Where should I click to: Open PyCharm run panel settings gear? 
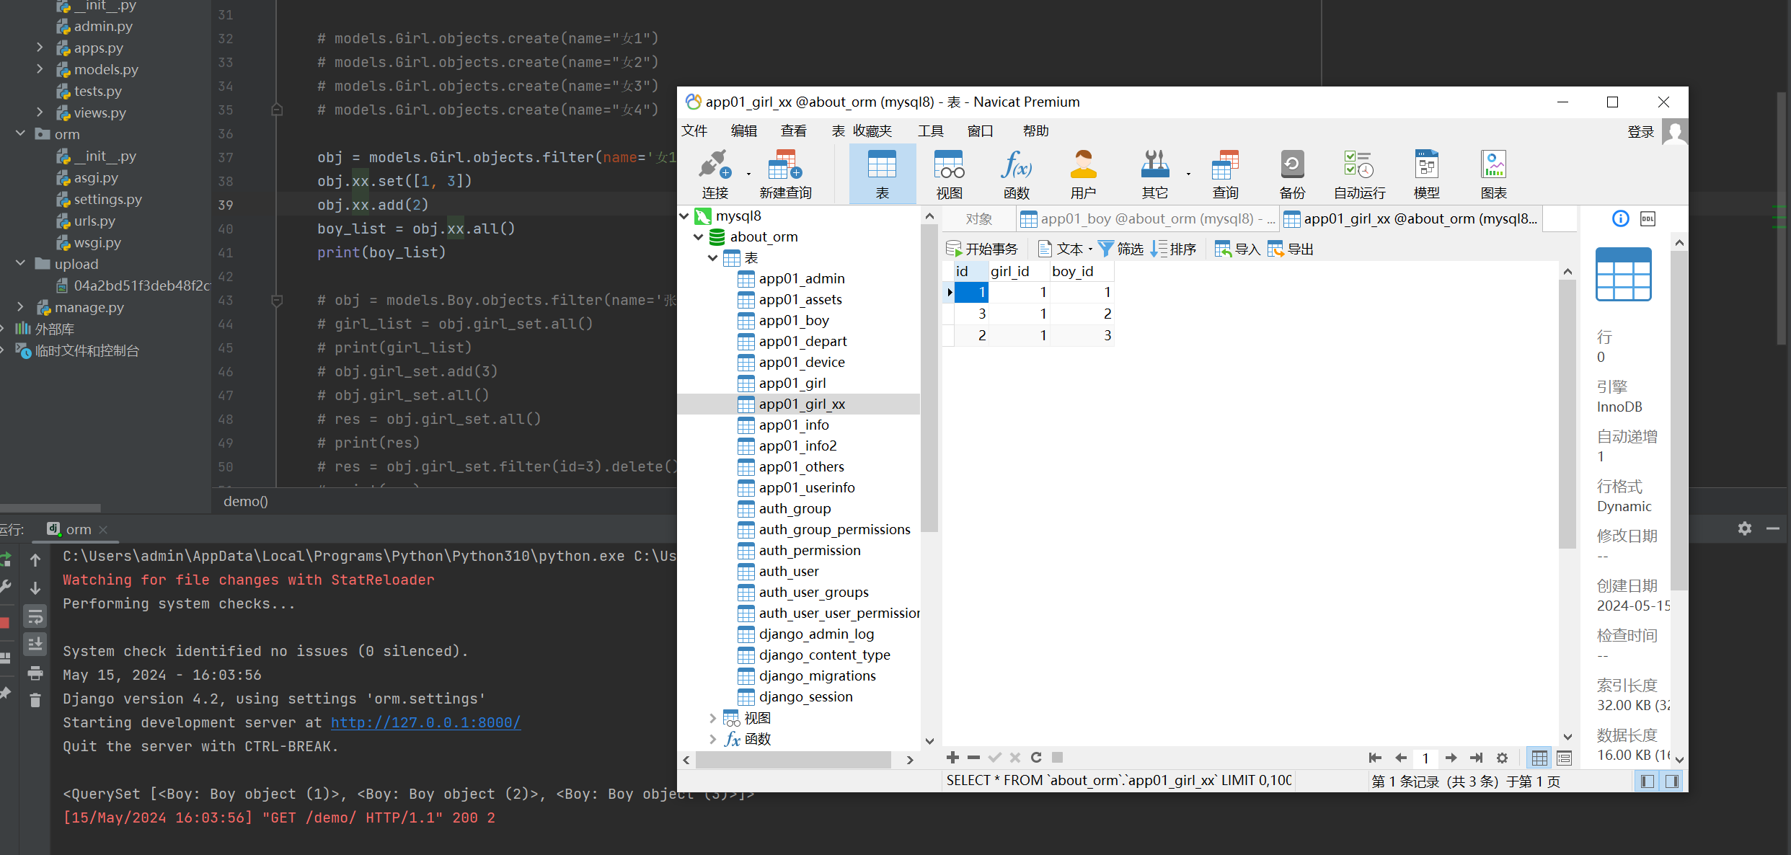[x=1745, y=528]
